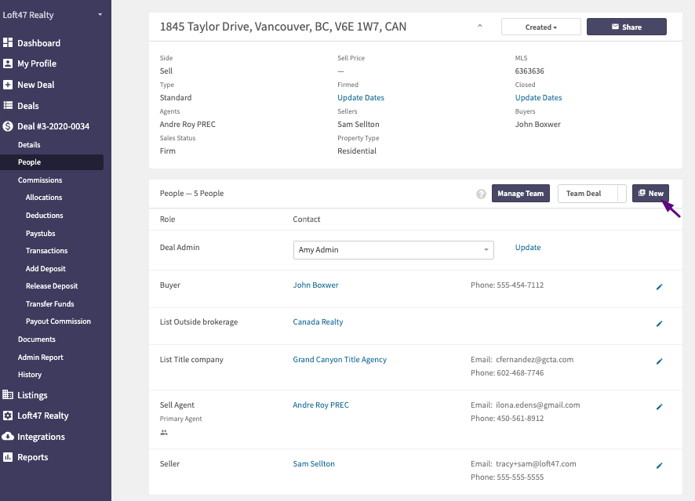695x501 pixels.
Task: Open the Loft47 Realty account switcher
Action: tap(53, 15)
